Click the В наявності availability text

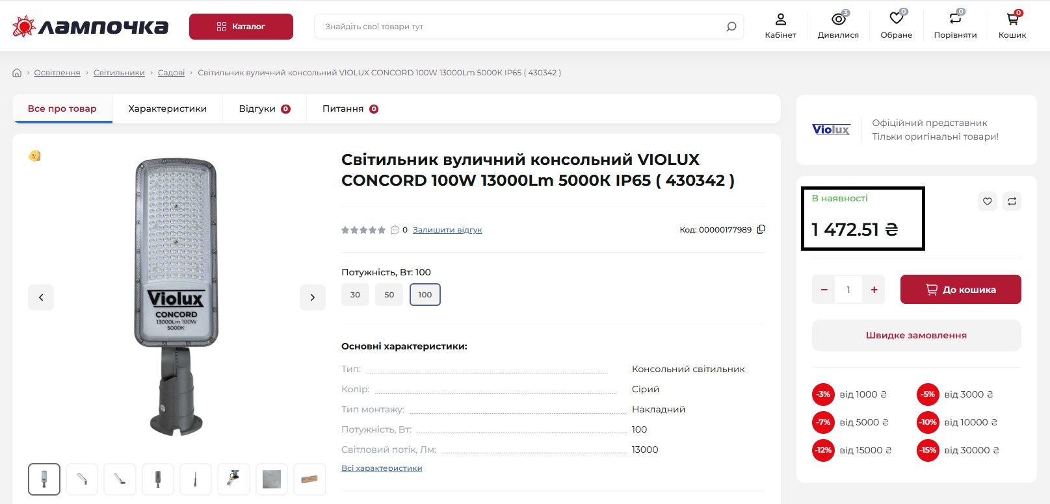click(x=839, y=198)
